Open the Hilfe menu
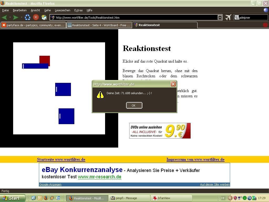Image resolution: width=269 pixels, height=202 pixels. click(90, 10)
